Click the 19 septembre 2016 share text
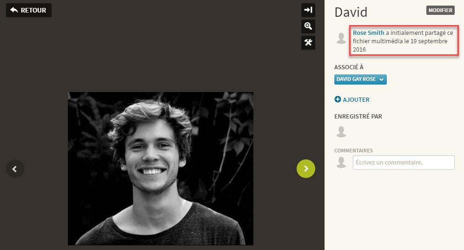This screenshot has width=464, height=250. [400, 45]
